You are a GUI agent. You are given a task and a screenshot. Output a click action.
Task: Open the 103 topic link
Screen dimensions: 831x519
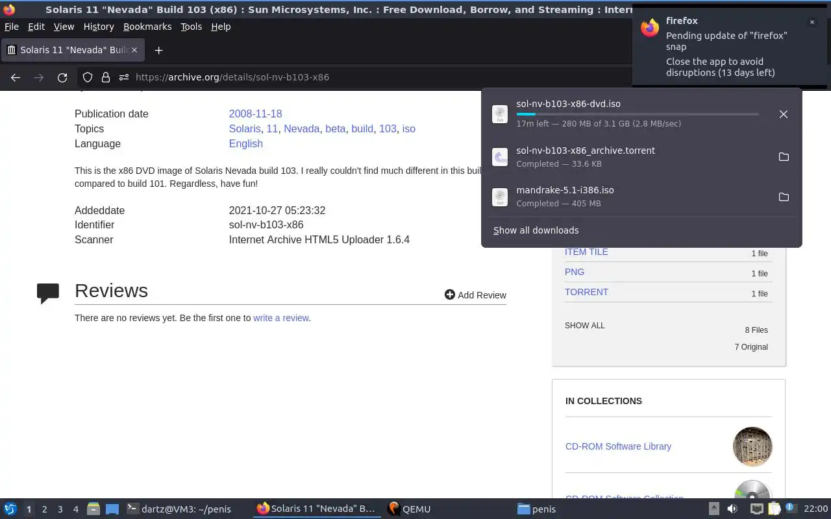[x=388, y=128]
